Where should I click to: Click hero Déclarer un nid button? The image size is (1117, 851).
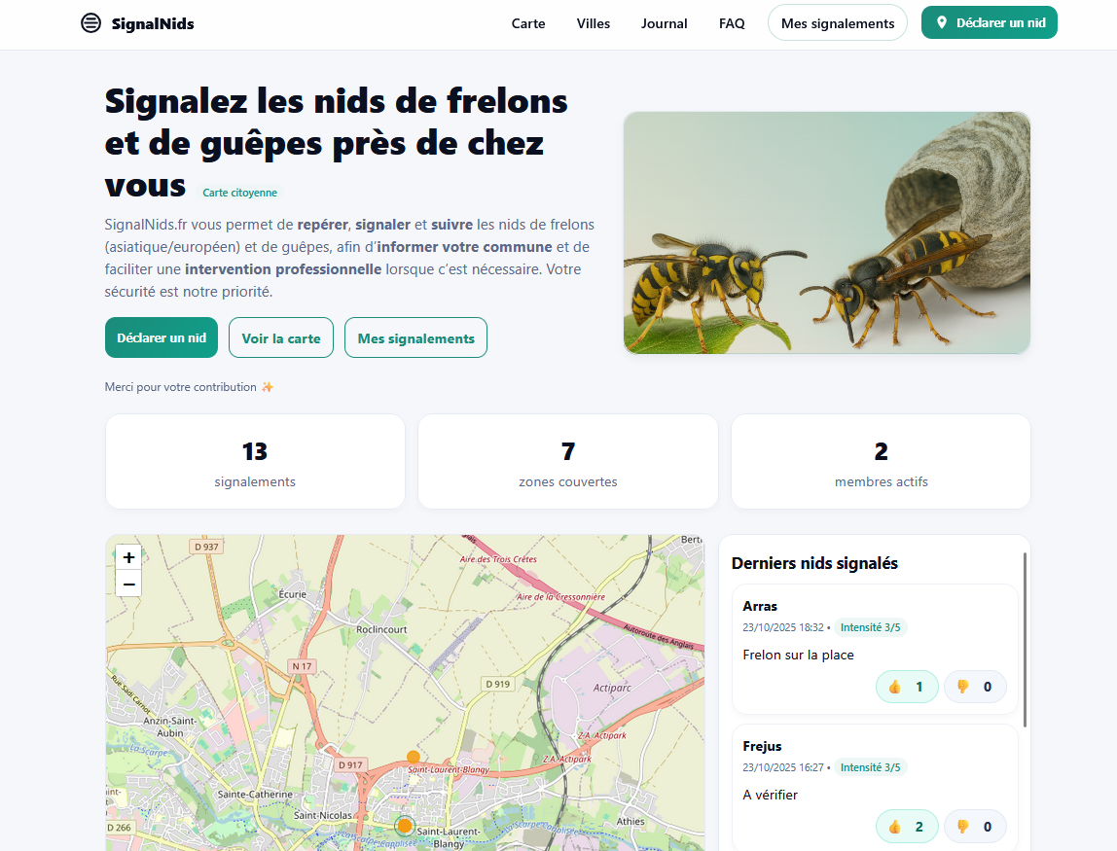point(162,337)
